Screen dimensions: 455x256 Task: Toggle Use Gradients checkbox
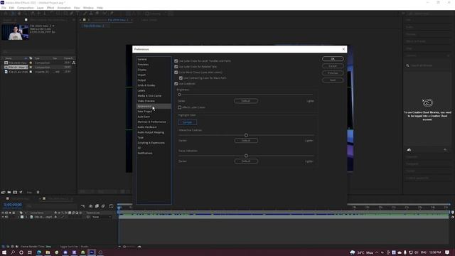[176, 84]
